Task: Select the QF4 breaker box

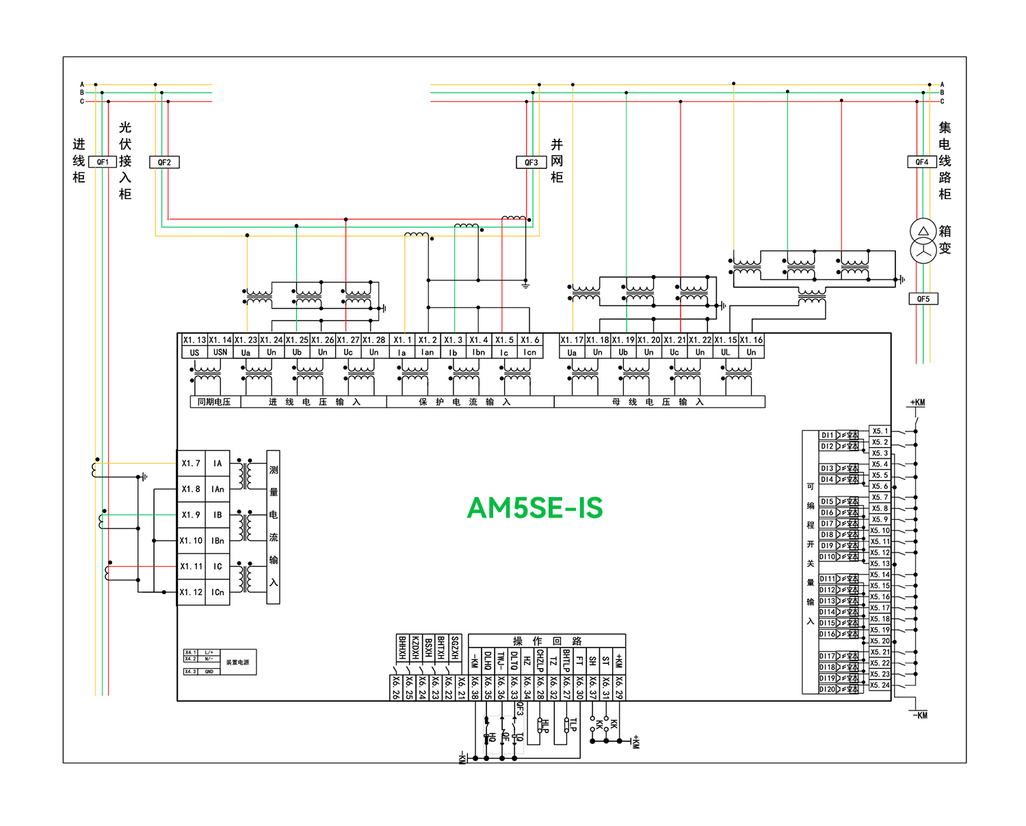Action: 921,162
